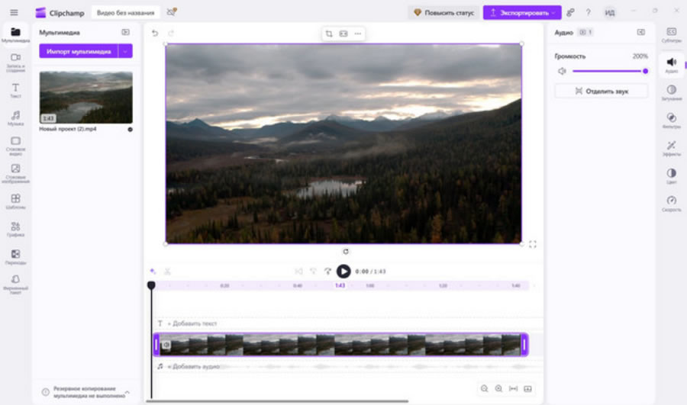The image size is (687, 405).
Task: Mute the clip audio on timeline
Action: coord(166,345)
